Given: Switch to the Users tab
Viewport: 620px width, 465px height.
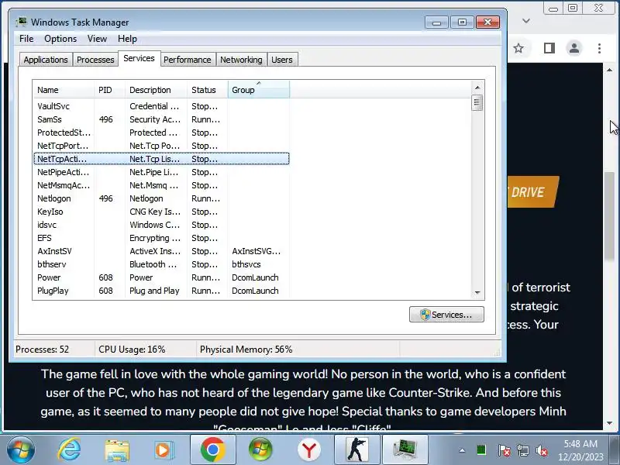Looking at the screenshot, I should click(282, 60).
